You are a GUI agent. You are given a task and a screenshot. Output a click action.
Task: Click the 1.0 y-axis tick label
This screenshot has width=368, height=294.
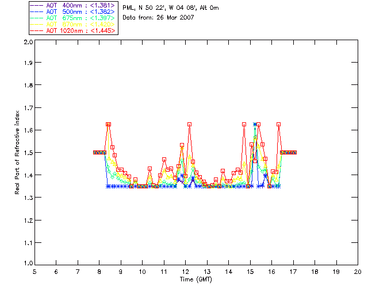(x=28, y=263)
